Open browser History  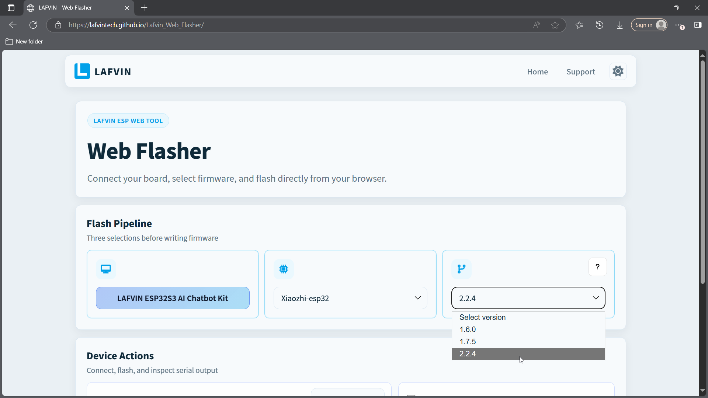point(600,25)
